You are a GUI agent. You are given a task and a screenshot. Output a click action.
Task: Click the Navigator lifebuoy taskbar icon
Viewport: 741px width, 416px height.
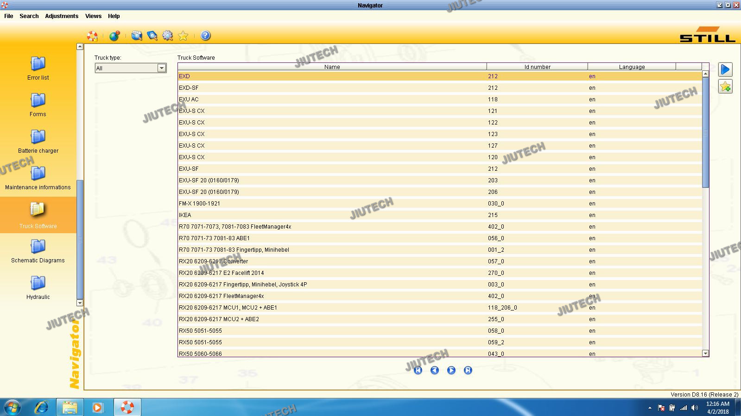coord(127,407)
